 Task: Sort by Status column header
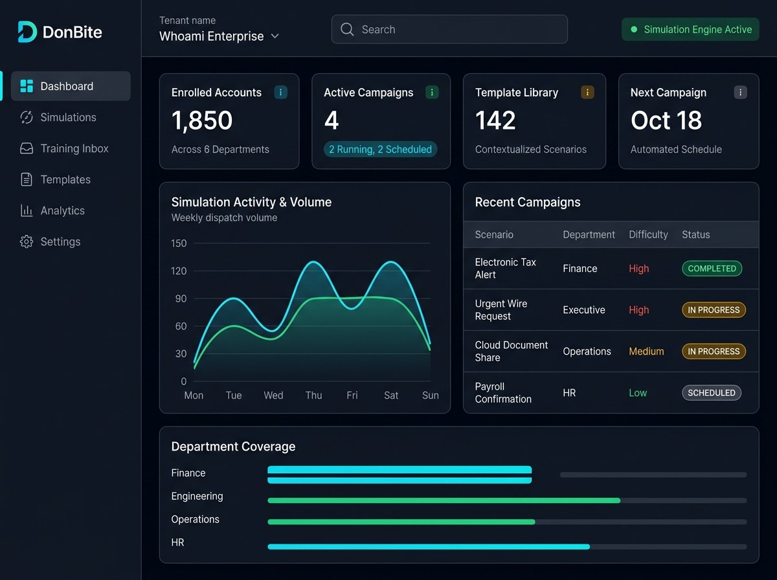pyautogui.click(x=696, y=234)
